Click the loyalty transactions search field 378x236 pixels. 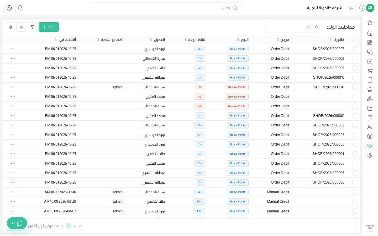(x=293, y=27)
